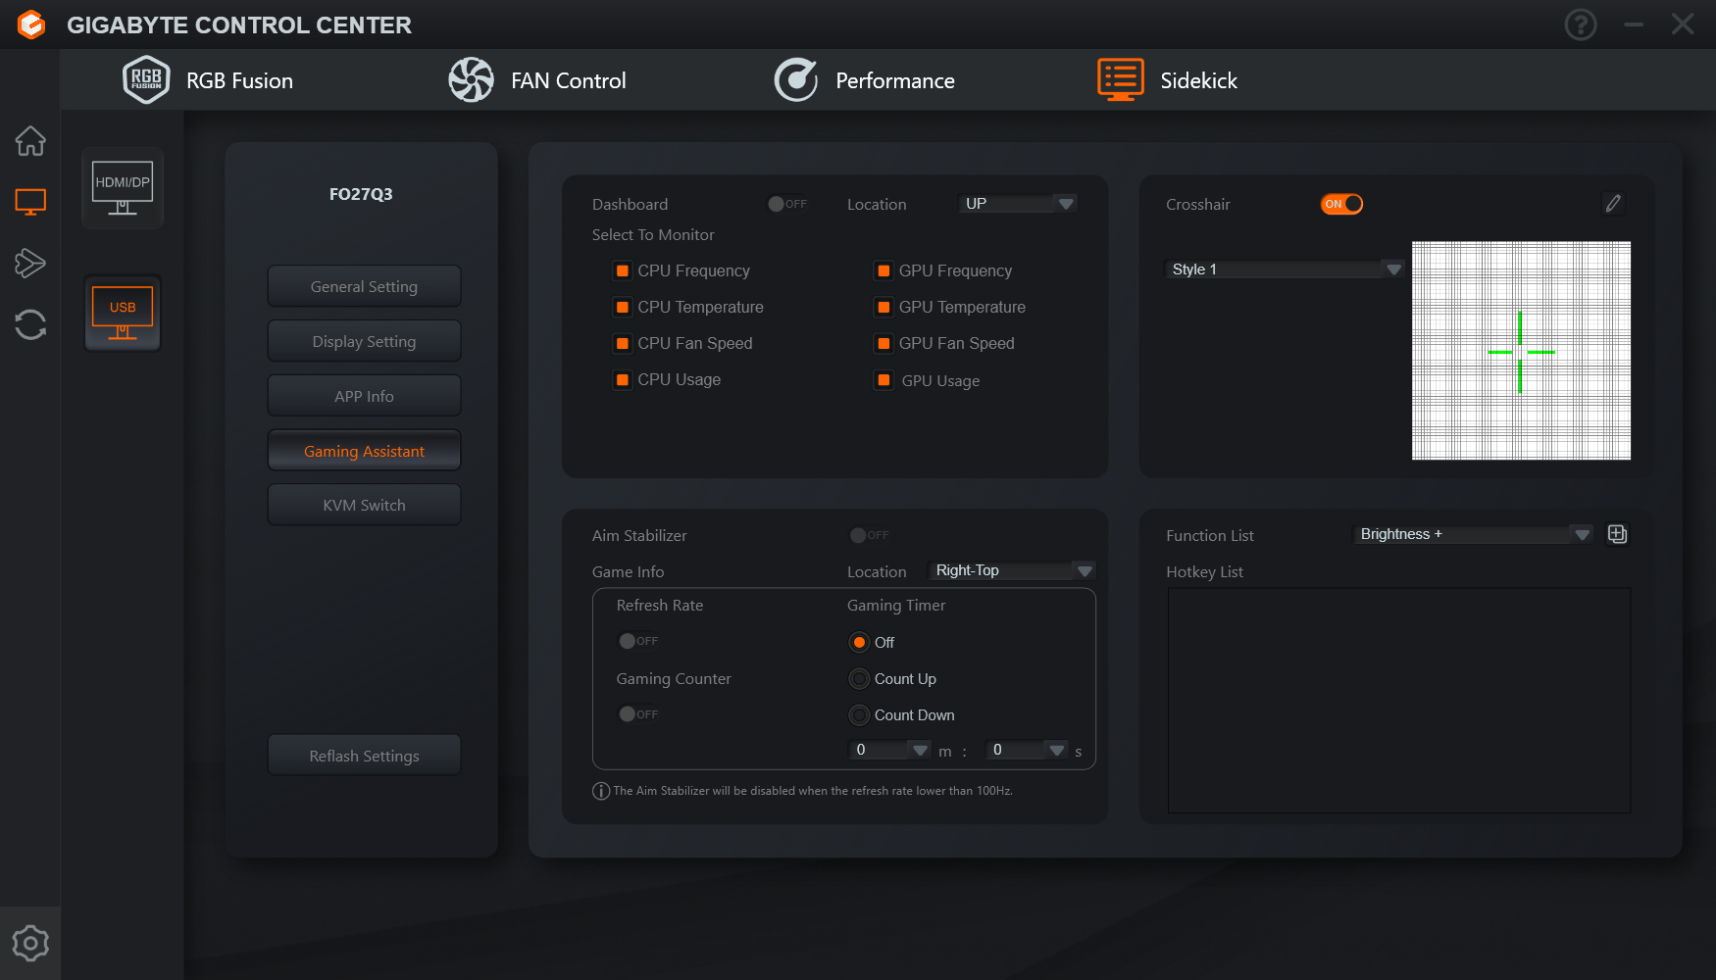Select Count Down radio option
The image size is (1716, 980).
859,714
